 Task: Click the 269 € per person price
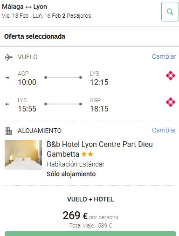pyautogui.click(x=90, y=216)
